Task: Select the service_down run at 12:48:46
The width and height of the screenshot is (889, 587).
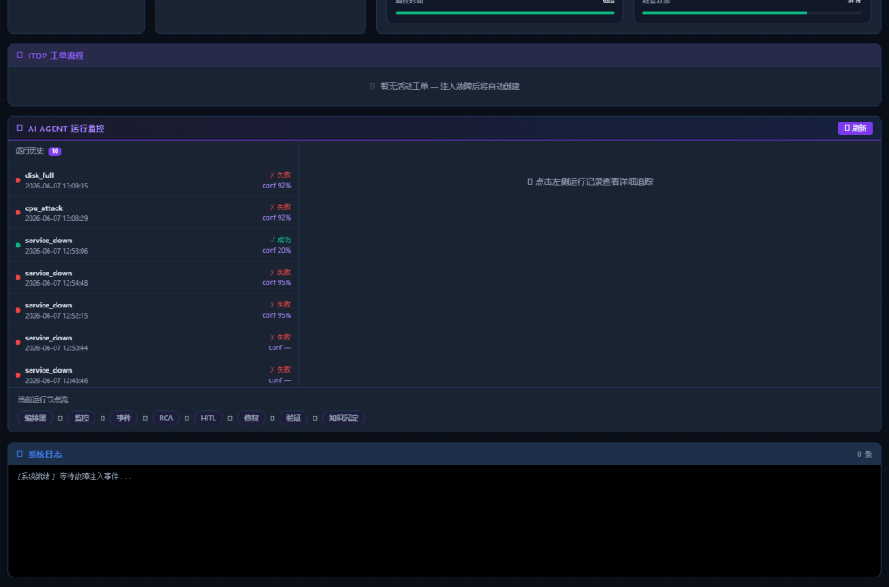Action: click(x=153, y=374)
